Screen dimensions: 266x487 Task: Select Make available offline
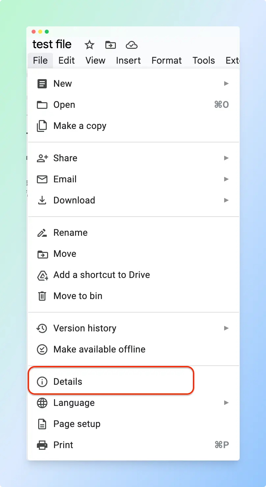coord(133,350)
